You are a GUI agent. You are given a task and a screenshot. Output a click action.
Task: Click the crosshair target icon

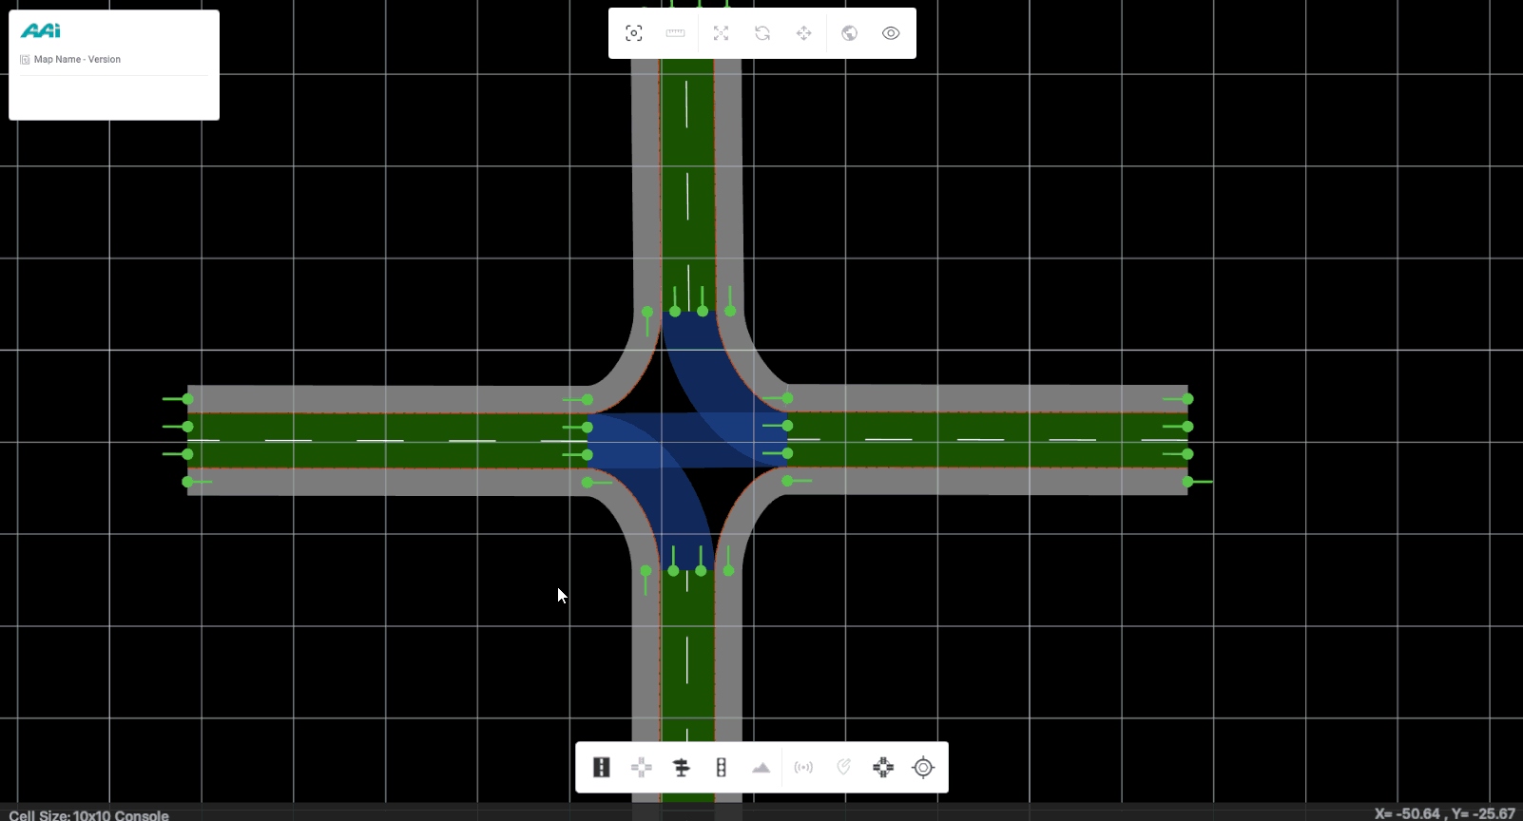923,768
